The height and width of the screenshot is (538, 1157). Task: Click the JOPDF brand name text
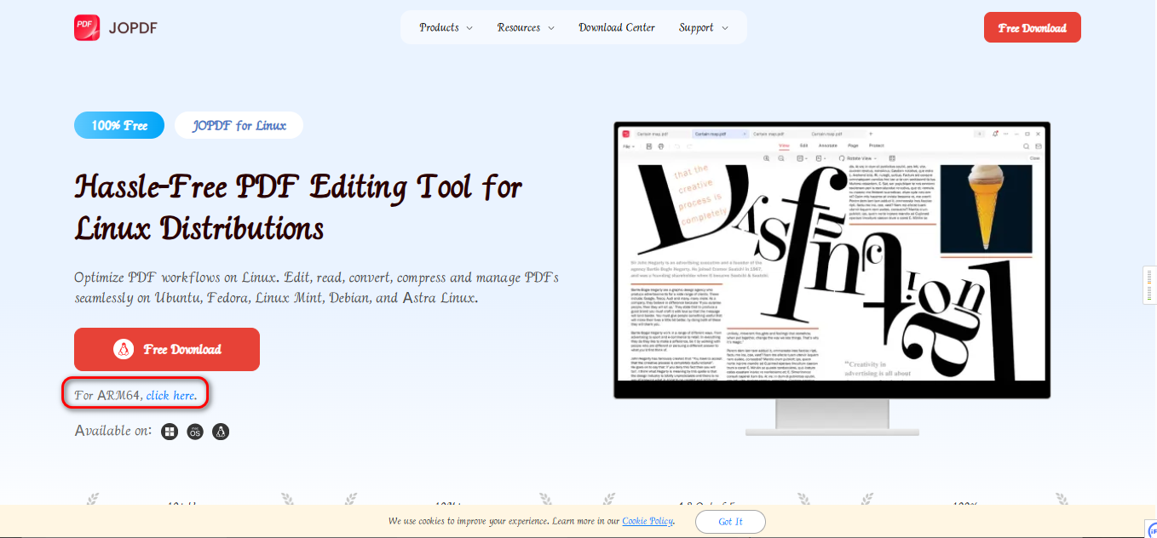click(133, 28)
